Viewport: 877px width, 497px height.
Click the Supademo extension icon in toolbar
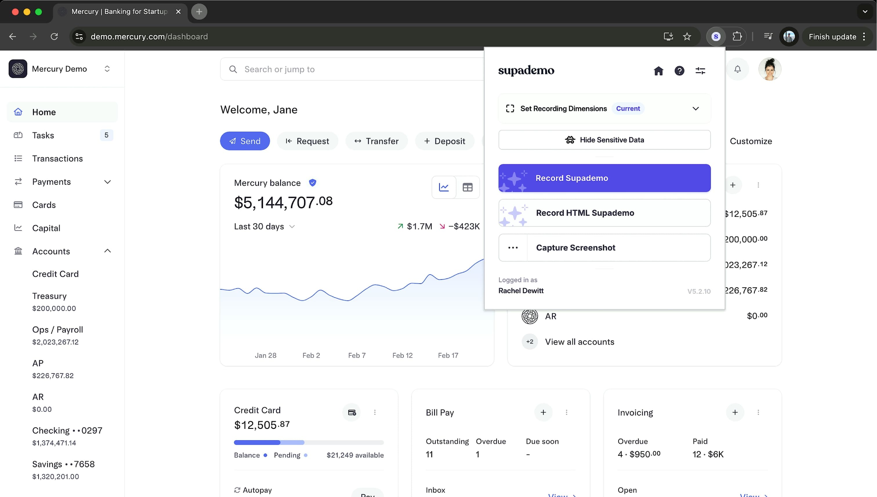[x=716, y=37]
